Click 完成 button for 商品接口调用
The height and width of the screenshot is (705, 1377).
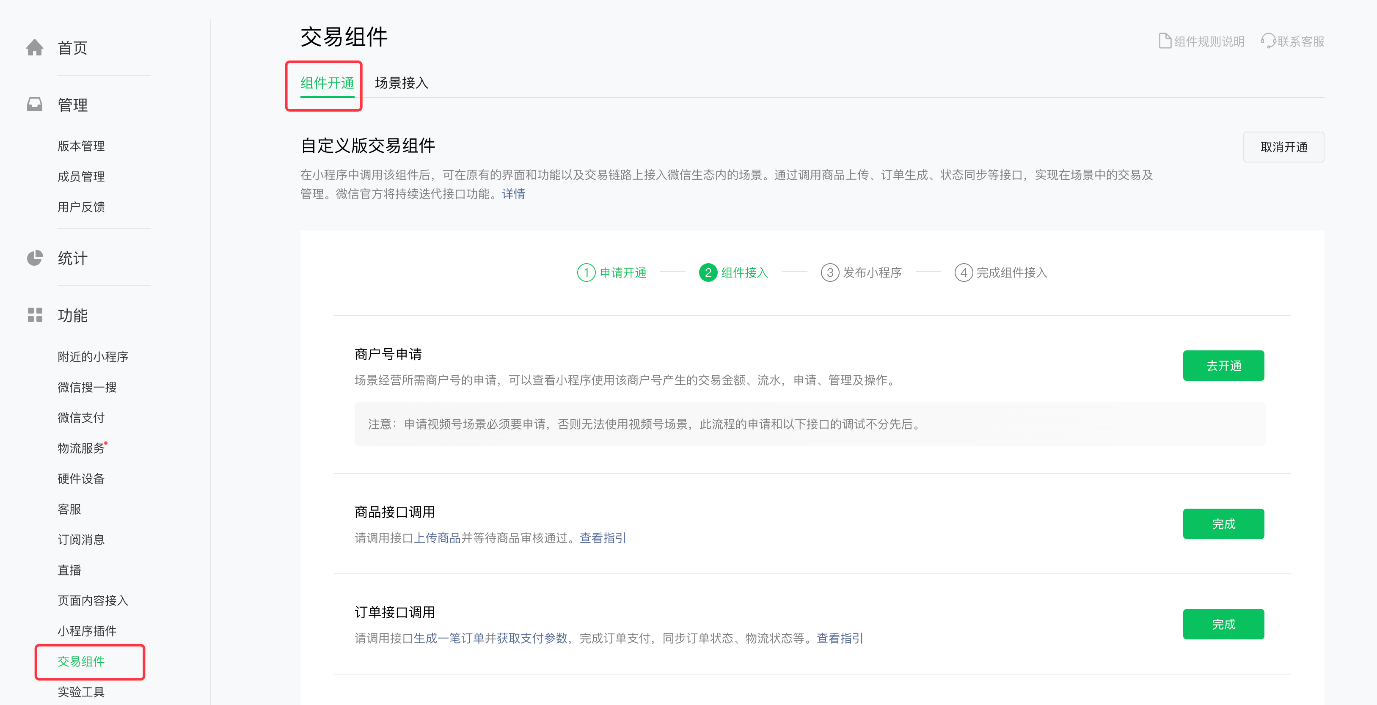tap(1223, 524)
